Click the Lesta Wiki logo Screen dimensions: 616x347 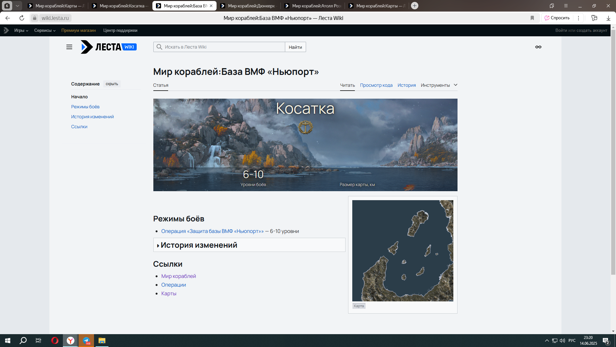[109, 47]
